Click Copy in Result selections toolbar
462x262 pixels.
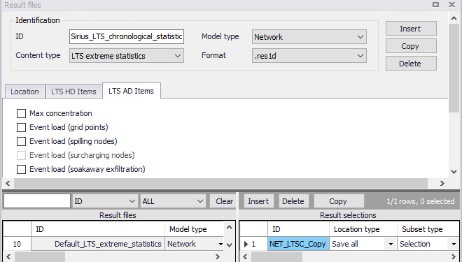coord(338,201)
